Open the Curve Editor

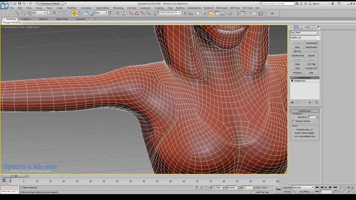[x=217, y=13]
